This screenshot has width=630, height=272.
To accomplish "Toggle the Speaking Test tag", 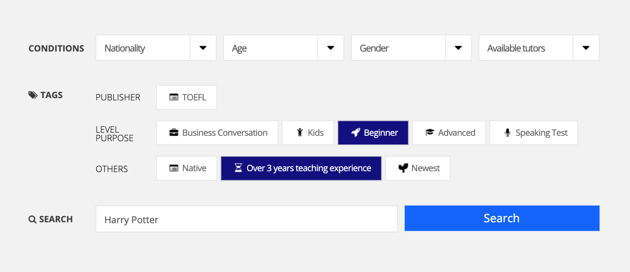I will point(533,133).
